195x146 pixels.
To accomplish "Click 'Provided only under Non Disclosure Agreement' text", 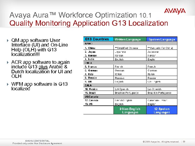I will 37,143.
